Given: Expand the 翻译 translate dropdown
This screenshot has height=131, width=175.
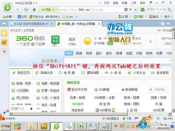Looking at the screenshot, I should tap(161, 17).
